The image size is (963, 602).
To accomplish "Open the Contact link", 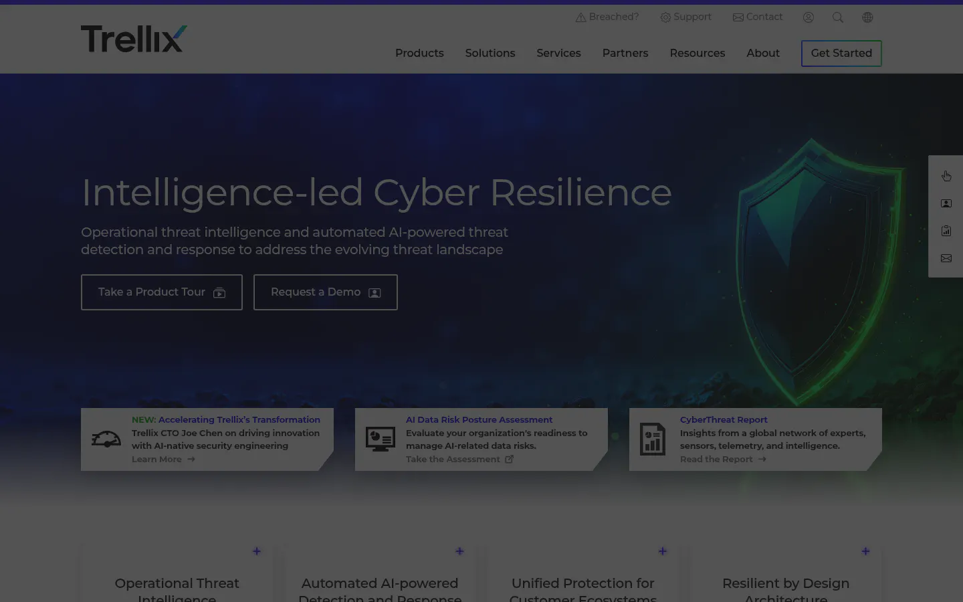I will click(758, 17).
